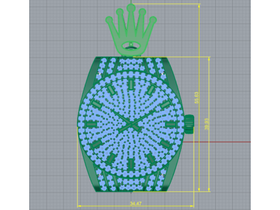Select the watch winding crown knob
This screenshot has width=280, height=210.
coord(189,124)
